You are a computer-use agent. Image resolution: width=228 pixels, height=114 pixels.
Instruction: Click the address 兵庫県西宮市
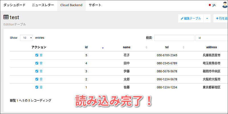pyautogui.click(x=211, y=55)
